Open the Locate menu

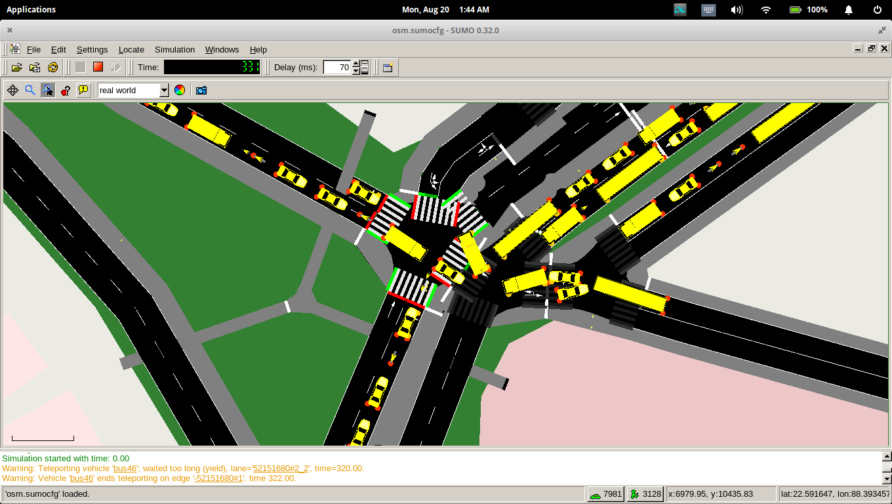click(x=131, y=49)
